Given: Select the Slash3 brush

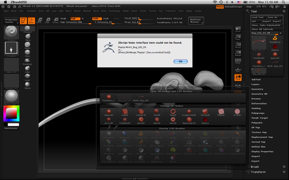Looking at the screenshot, I should (x=28, y=46).
